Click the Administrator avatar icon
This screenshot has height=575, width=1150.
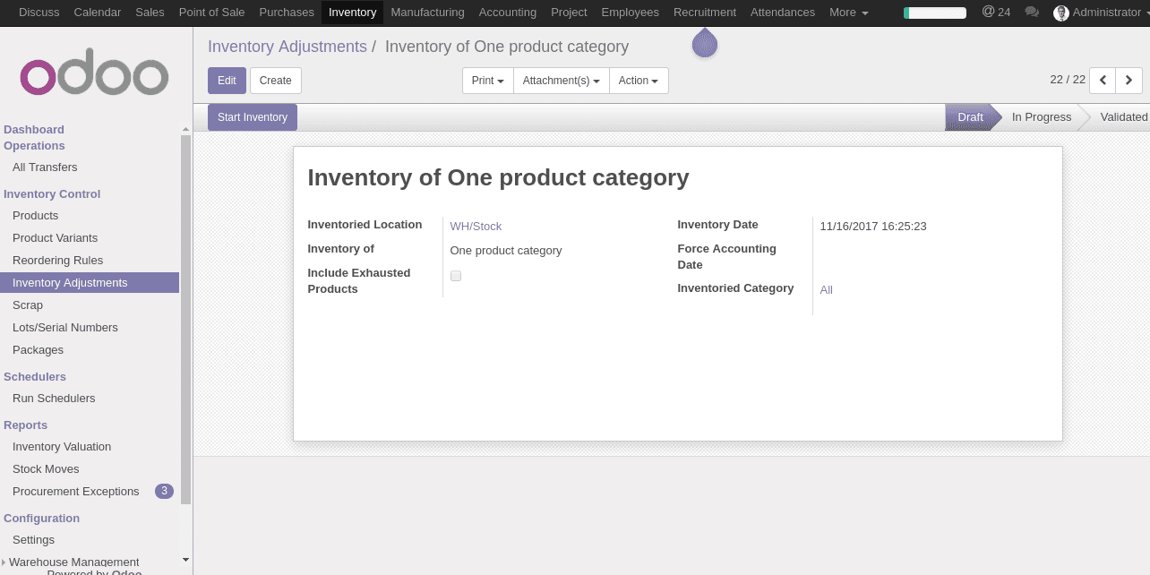pyautogui.click(x=1061, y=13)
